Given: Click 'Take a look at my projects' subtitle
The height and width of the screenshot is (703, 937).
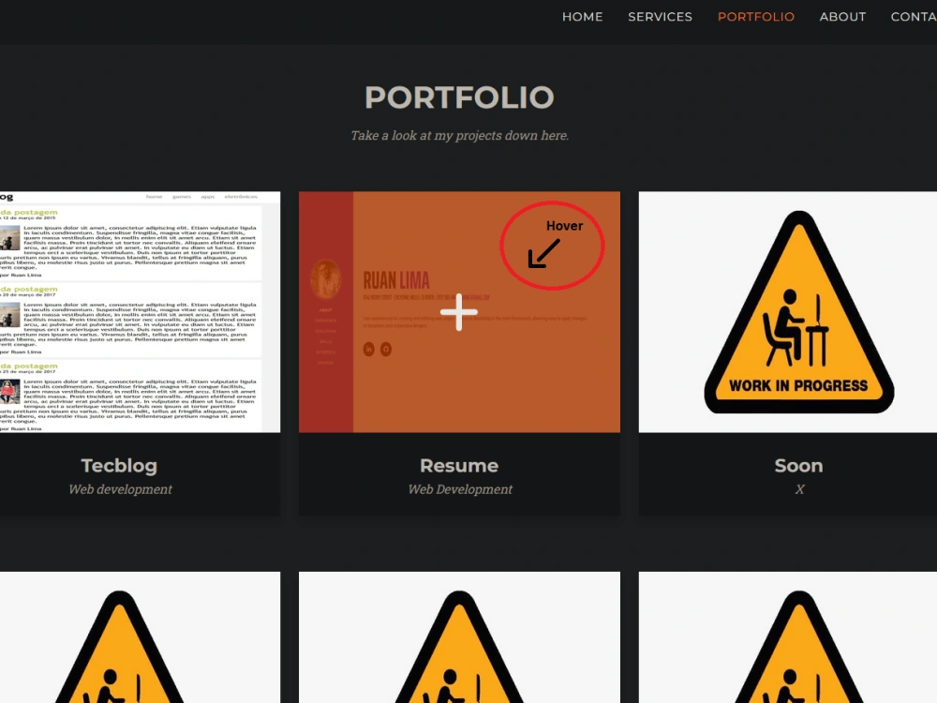Looking at the screenshot, I should pos(459,135).
